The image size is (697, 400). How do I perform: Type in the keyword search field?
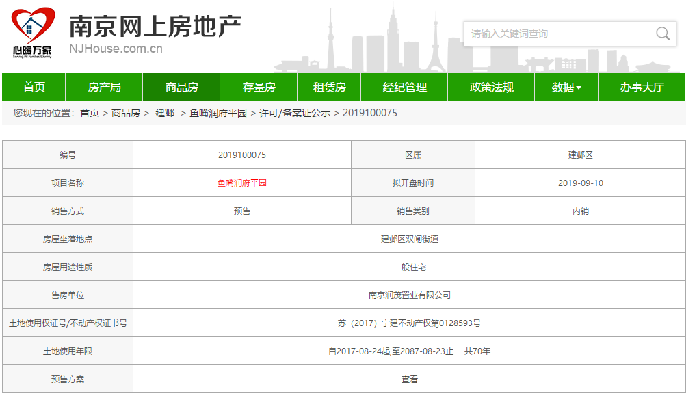(557, 34)
